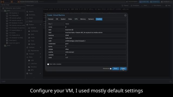173x97 pixels.
Task: Open Repositories in node menu
Action: pos(34,51)
